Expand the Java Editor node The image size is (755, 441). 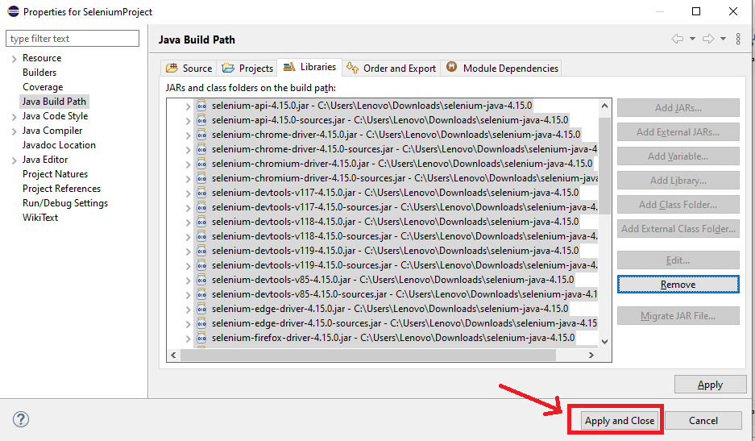point(14,160)
